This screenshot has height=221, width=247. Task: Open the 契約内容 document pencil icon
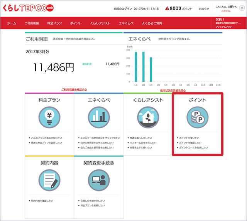[x=49, y=180]
